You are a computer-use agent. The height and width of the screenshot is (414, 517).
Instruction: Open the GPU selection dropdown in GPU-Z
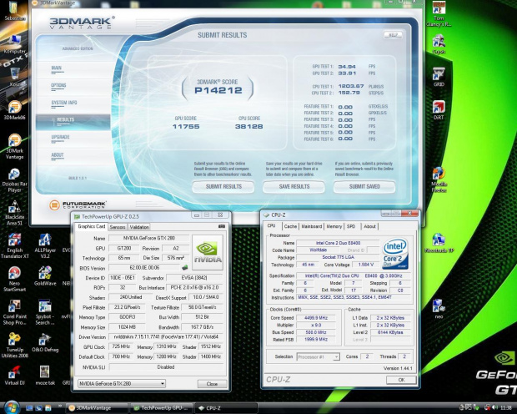(122, 384)
